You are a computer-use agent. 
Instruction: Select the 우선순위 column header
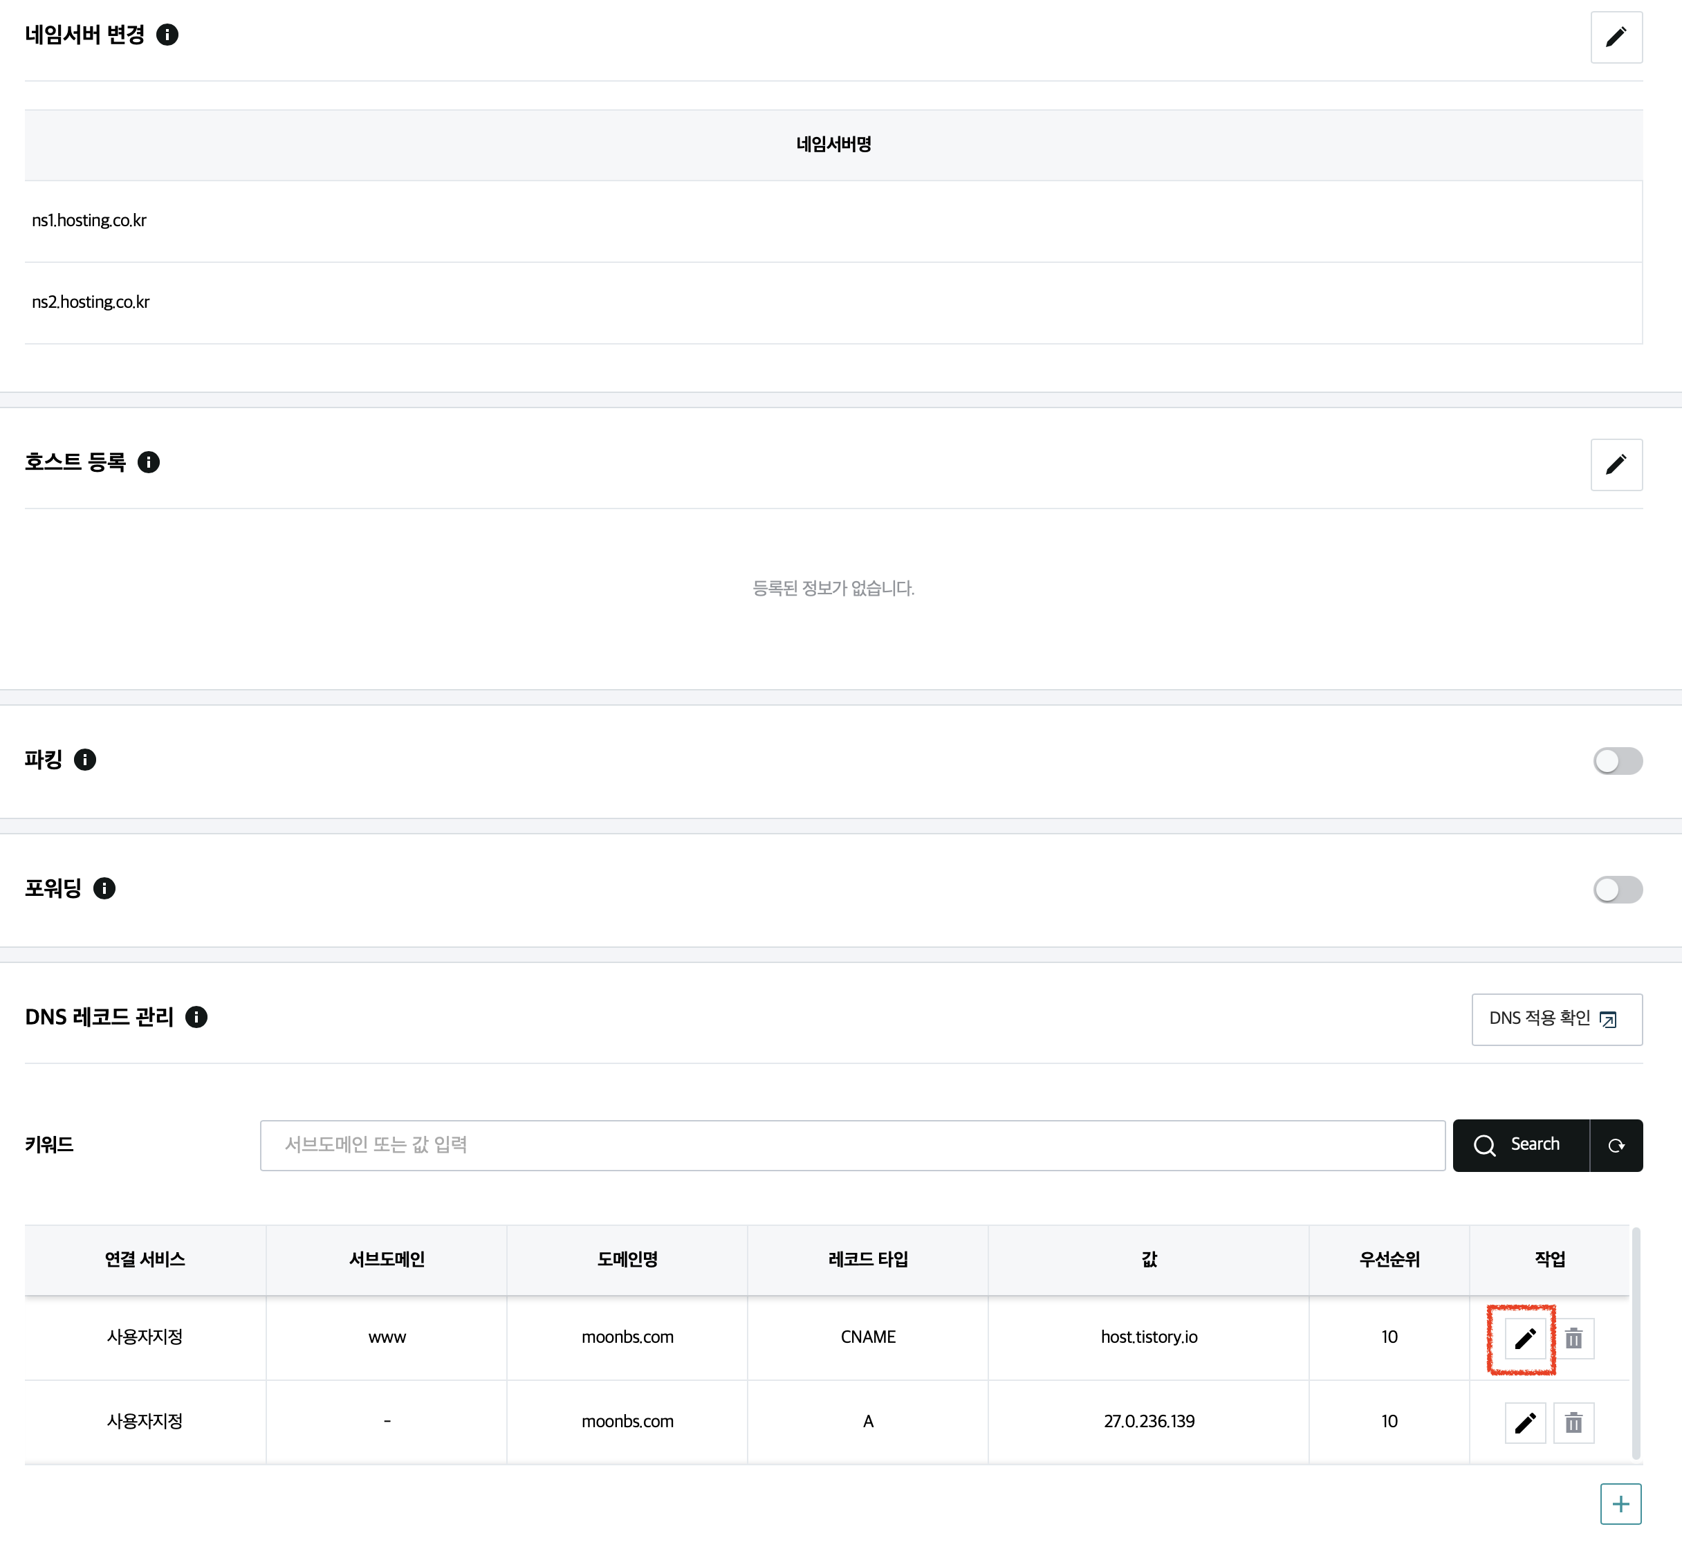1389,1260
